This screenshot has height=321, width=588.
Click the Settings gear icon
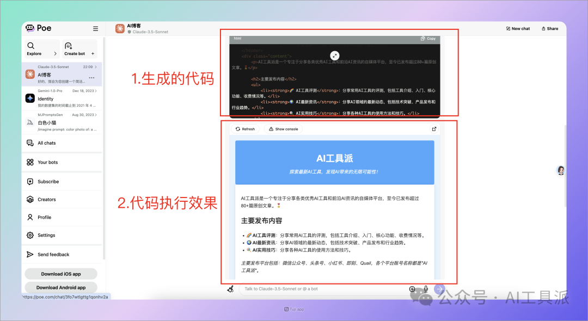click(x=30, y=235)
